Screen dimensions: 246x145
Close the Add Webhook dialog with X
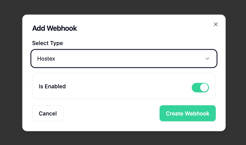click(216, 24)
